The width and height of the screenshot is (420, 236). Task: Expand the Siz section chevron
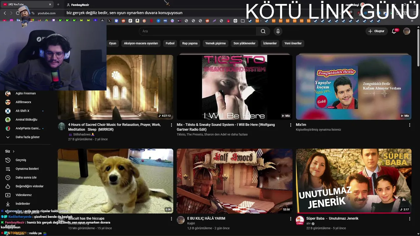click(x=13, y=151)
